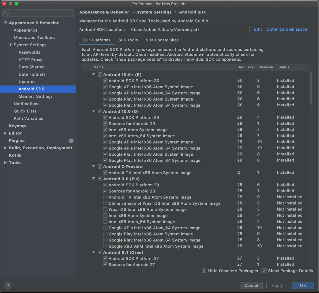
Task: Open the SDK Update Sites tab
Action: [162, 40]
